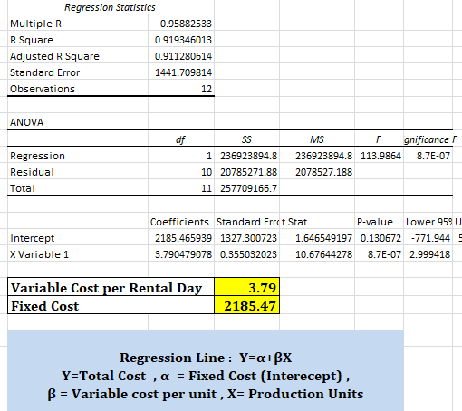462x411 pixels.
Task: Select the Fixed Cost label cell
Action: tap(111, 305)
